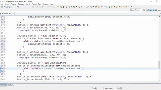Open the Run configurations dropdown arrow
161x90 pixels.
click(76, 7)
